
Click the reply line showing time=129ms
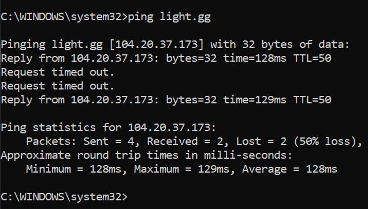coord(166,100)
